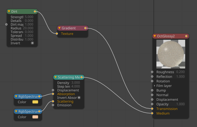197x127 pixels.
Task: Click the Step length value 4.000
Action: (75, 86)
